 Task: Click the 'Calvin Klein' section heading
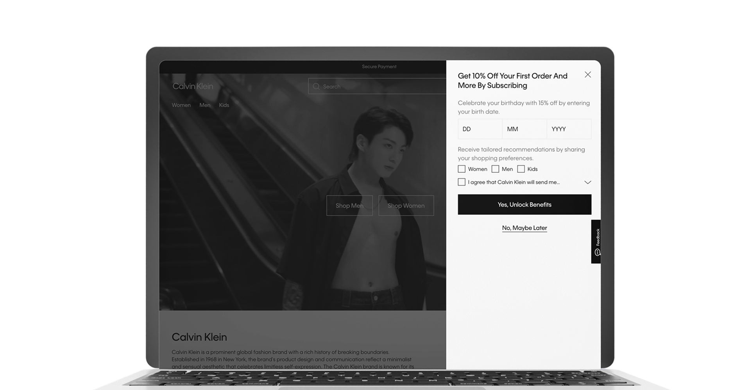coord(199,337)
